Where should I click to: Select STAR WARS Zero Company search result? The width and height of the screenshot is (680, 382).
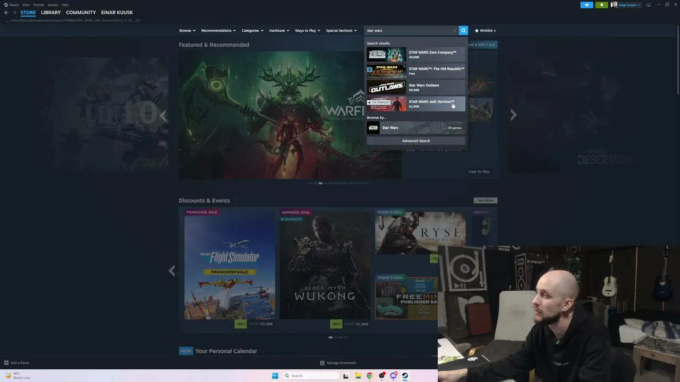[416, 55]
